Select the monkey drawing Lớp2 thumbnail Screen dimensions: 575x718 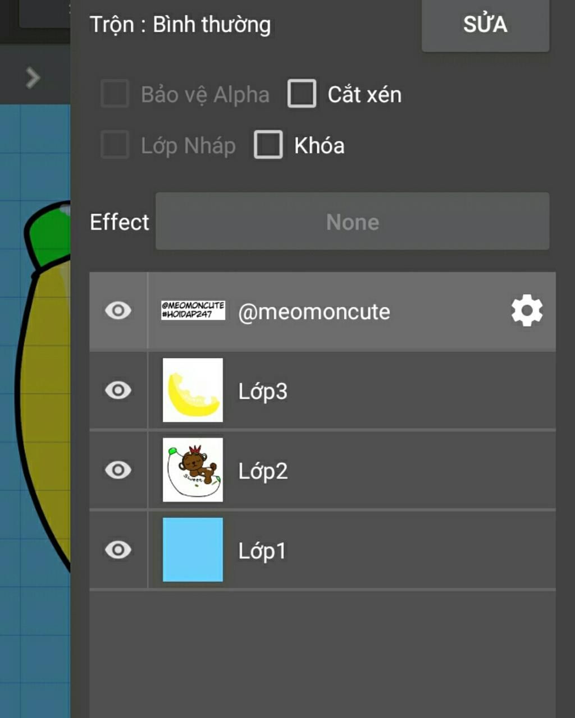tap(193, 470)
